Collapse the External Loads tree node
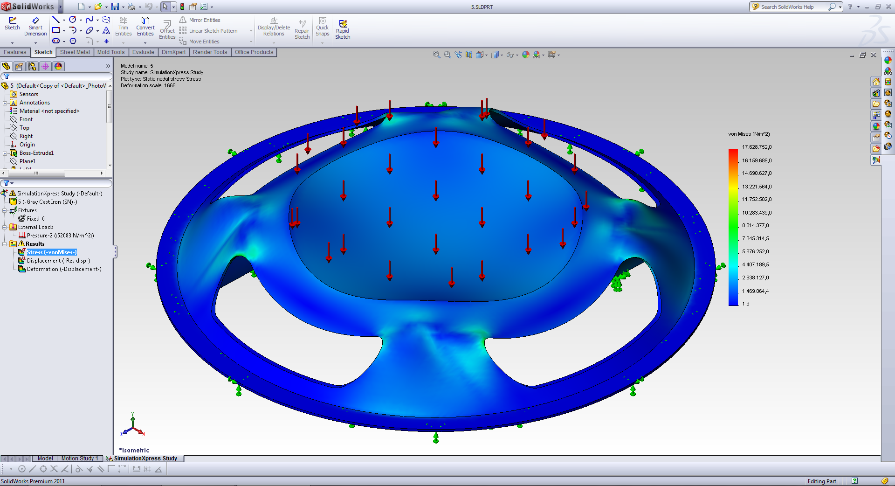 [5, 227]
